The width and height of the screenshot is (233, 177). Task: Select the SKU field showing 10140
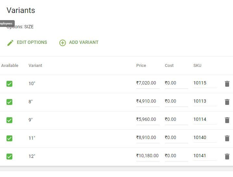(x=205, y=138)
